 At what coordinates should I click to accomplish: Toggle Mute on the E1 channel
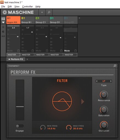point(67,51)
